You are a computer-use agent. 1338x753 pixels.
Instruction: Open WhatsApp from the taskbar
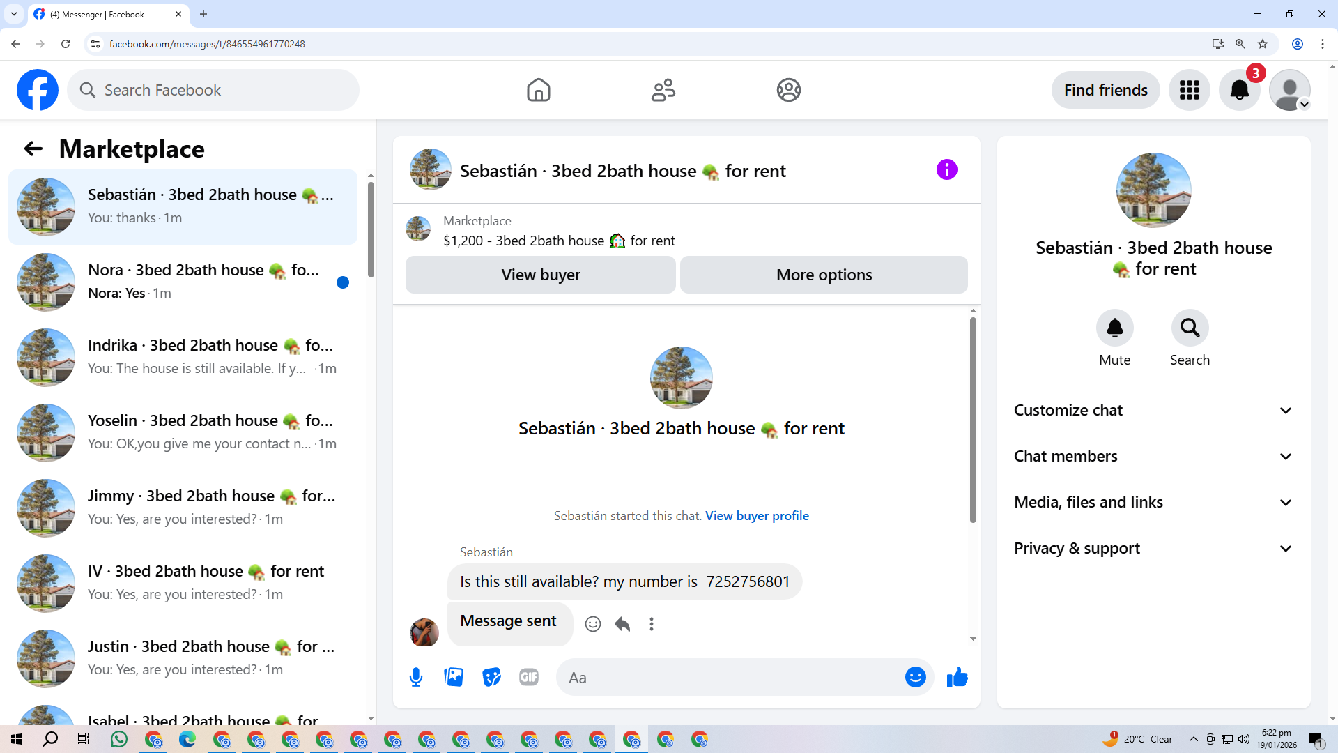(x=119, y=739)
